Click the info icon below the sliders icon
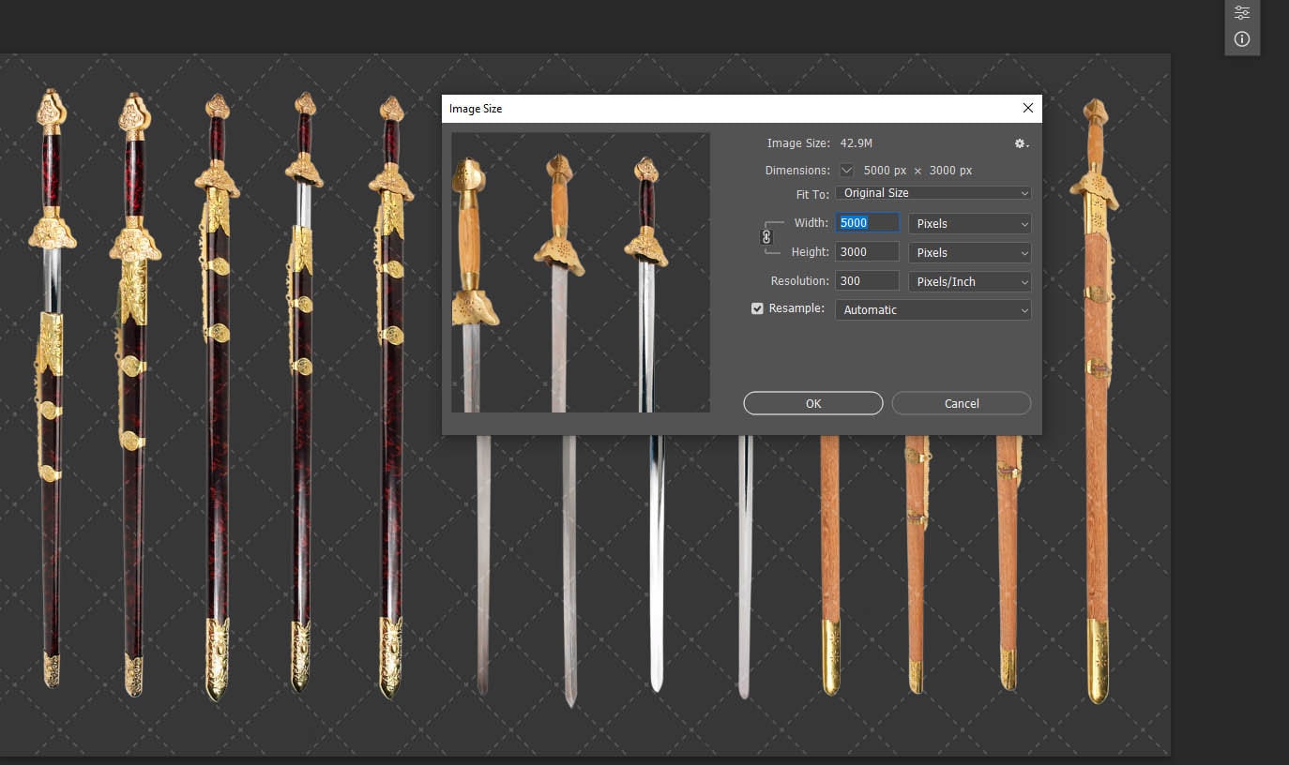1289x765 pixels. point(1242,38)
